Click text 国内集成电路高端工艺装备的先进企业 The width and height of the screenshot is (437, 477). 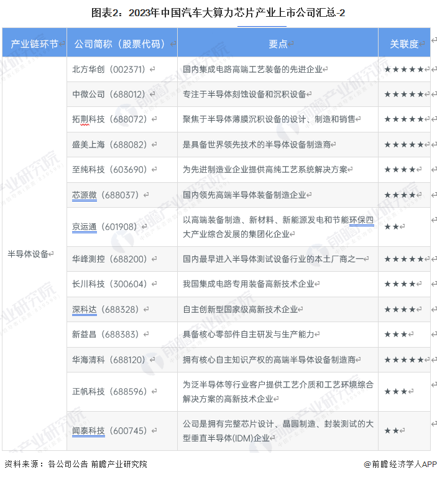pyautogui.click(x=252, y=70)
